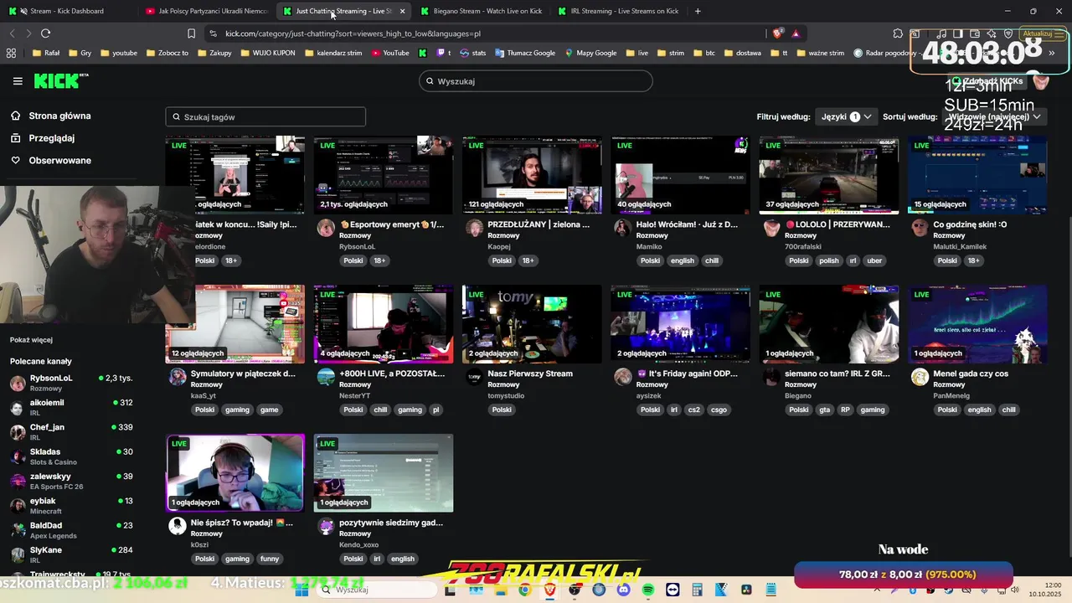
Task: Open the 700rafalski stream thumbnail with 37 viewers
Action: click(x=829, y=175)
